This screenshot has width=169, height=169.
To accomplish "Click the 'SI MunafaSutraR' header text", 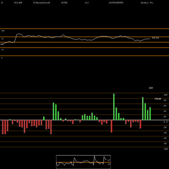I will (42, 3).
